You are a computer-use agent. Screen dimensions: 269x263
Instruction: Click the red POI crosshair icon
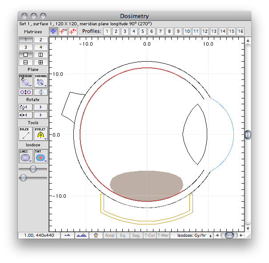tap(63, 31)
